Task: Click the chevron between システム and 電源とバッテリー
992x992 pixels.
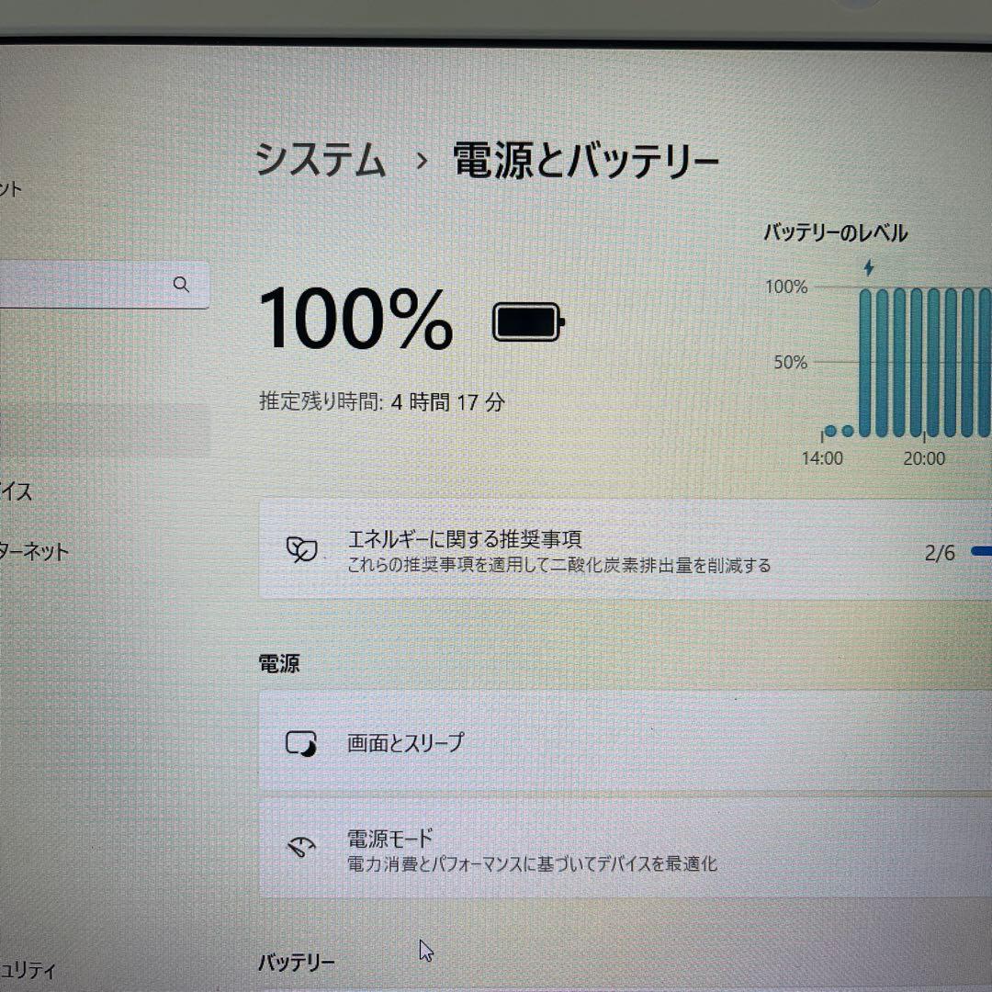Action: [x=423, y=162]
